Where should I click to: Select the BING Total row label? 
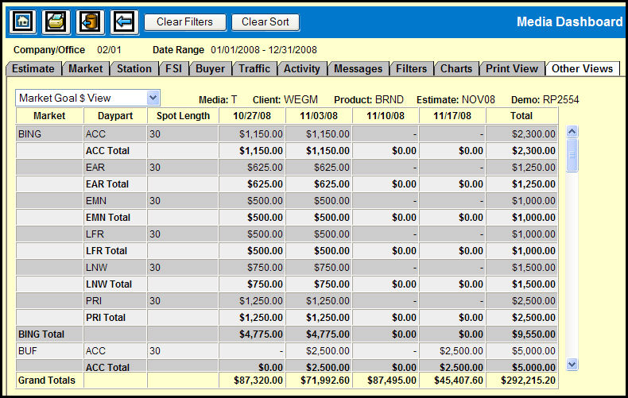(x=41, y=334)
